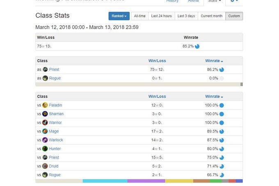Open the Mage opponent link

54,131
